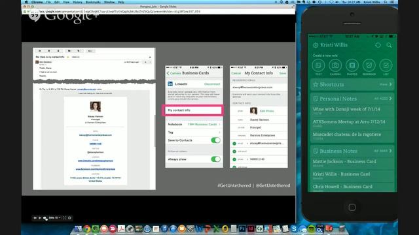Launch Photoshop from the Dock

pyautogui.click(x=242, y=228)
